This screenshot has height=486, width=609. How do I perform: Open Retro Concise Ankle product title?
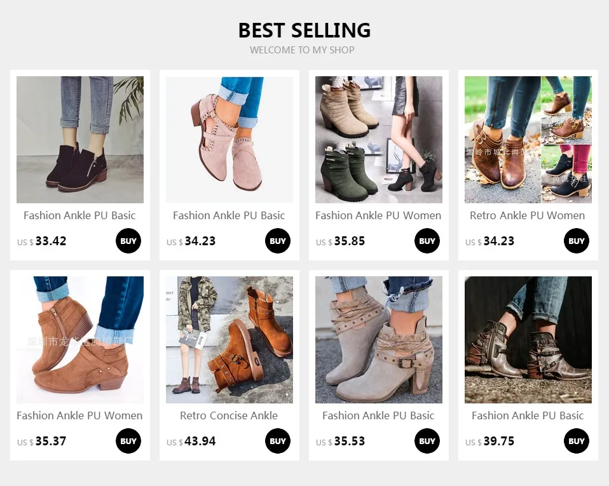pyautogui.click(x=229, y=415)
